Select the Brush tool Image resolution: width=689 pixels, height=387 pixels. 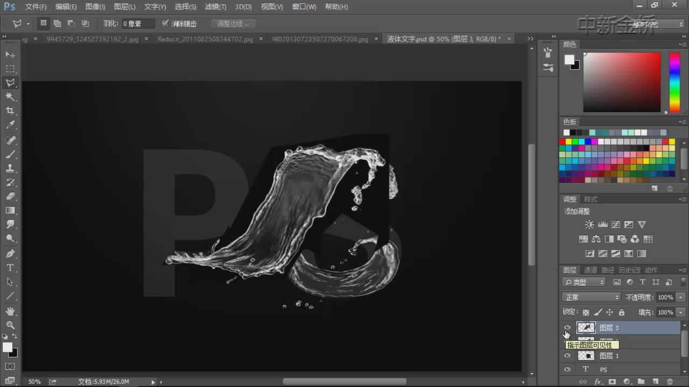(x=10, y=154)
